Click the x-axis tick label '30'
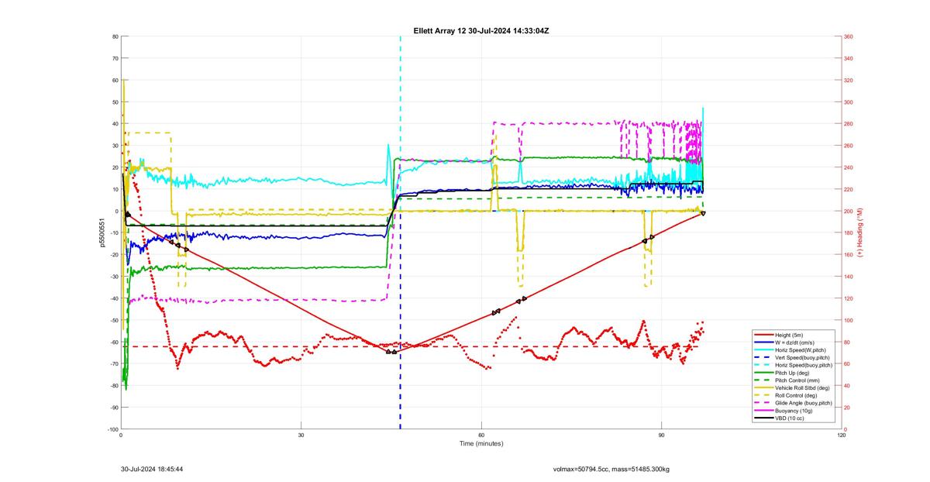This screenshot has height=482, width=930. [x=301, y=436]
